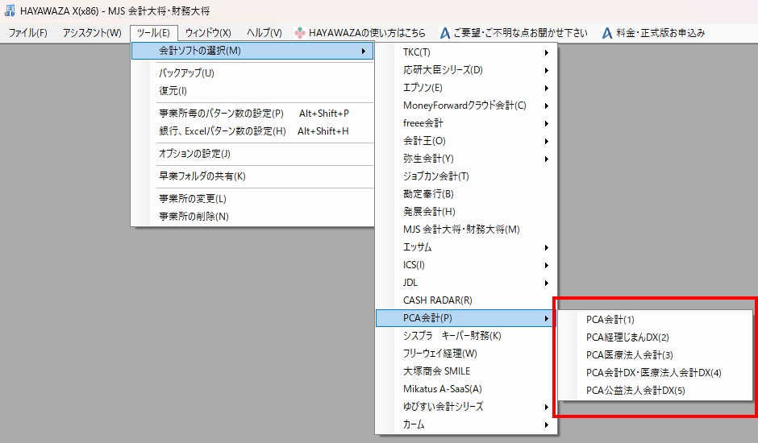758x443 pixels.
Task: Select 事業所の削除(N)
Action: tap(252, 217)
